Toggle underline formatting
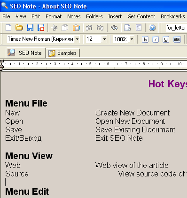The image size is (187, 198). [166, 39]
